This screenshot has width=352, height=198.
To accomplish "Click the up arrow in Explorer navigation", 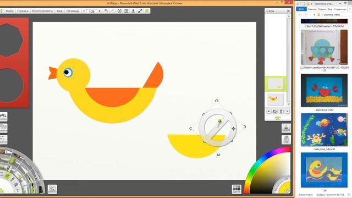I will (314, 15).
